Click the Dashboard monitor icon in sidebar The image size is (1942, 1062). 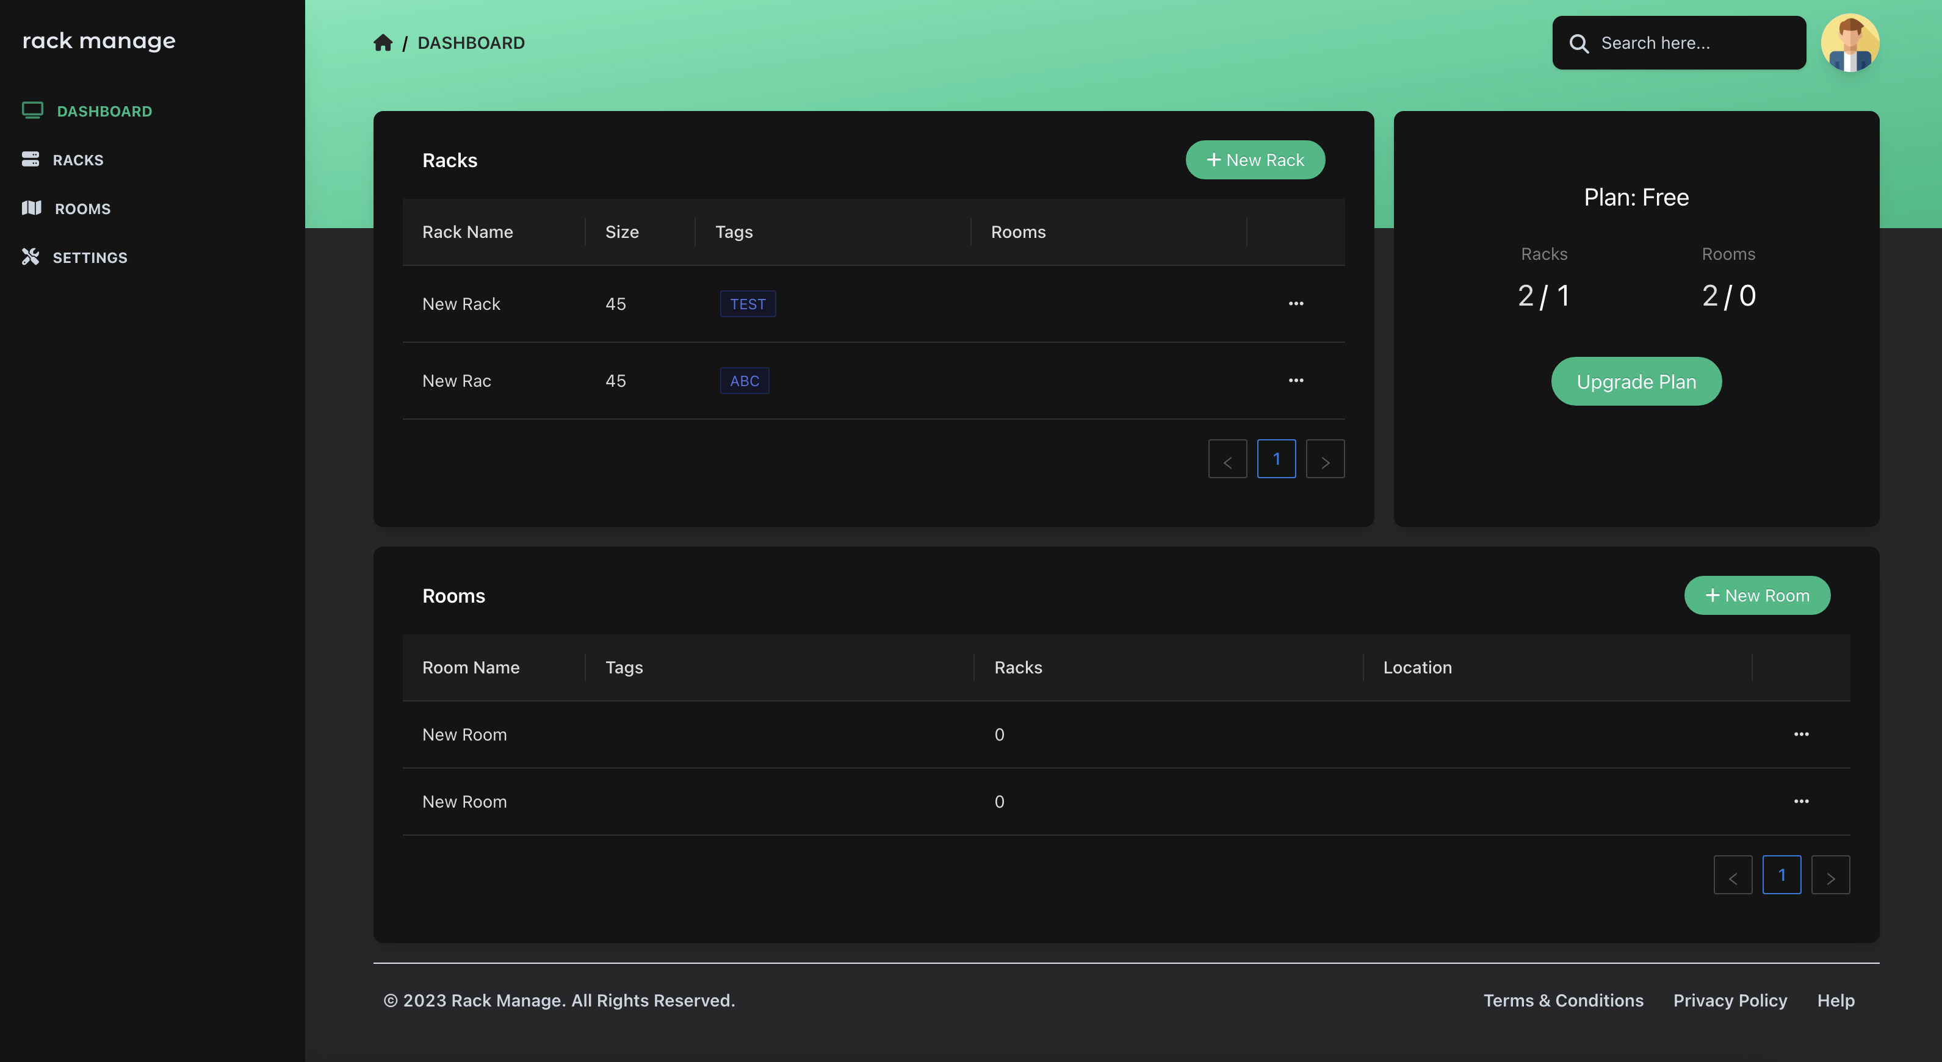click(32, 111)
